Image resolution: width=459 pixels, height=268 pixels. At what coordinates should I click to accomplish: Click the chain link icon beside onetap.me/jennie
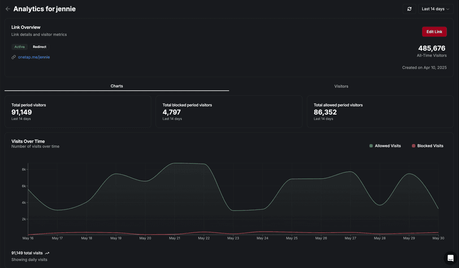pyautogui.click(x=13, y=57)
